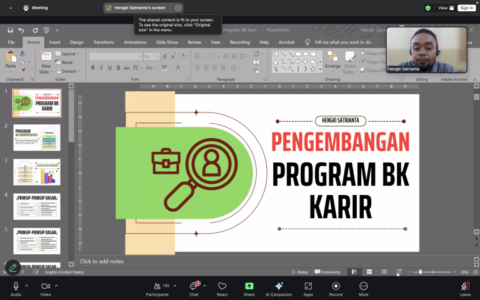Start meeting Record

336,289
